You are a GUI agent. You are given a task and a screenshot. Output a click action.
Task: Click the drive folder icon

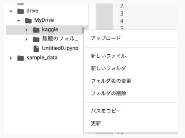tap(20, 11)
